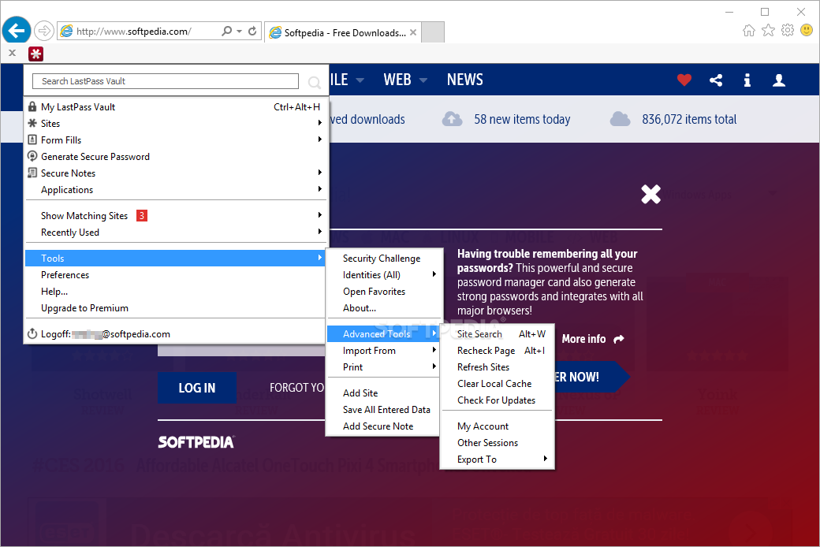The height and width of the screenshot is (547, 820).
Task: Close the LastPass toolbar with the X
Action: coord(12,53)
